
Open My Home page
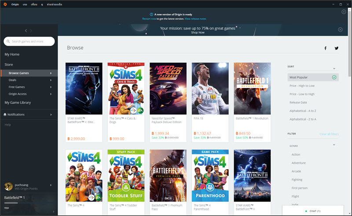(12, 55)
